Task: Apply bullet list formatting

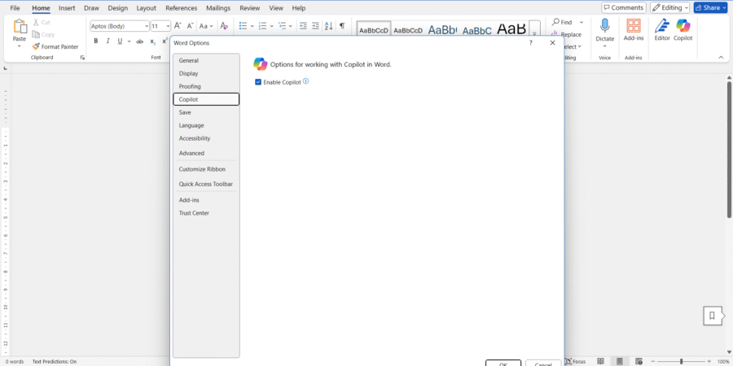Action: (243, 26)
